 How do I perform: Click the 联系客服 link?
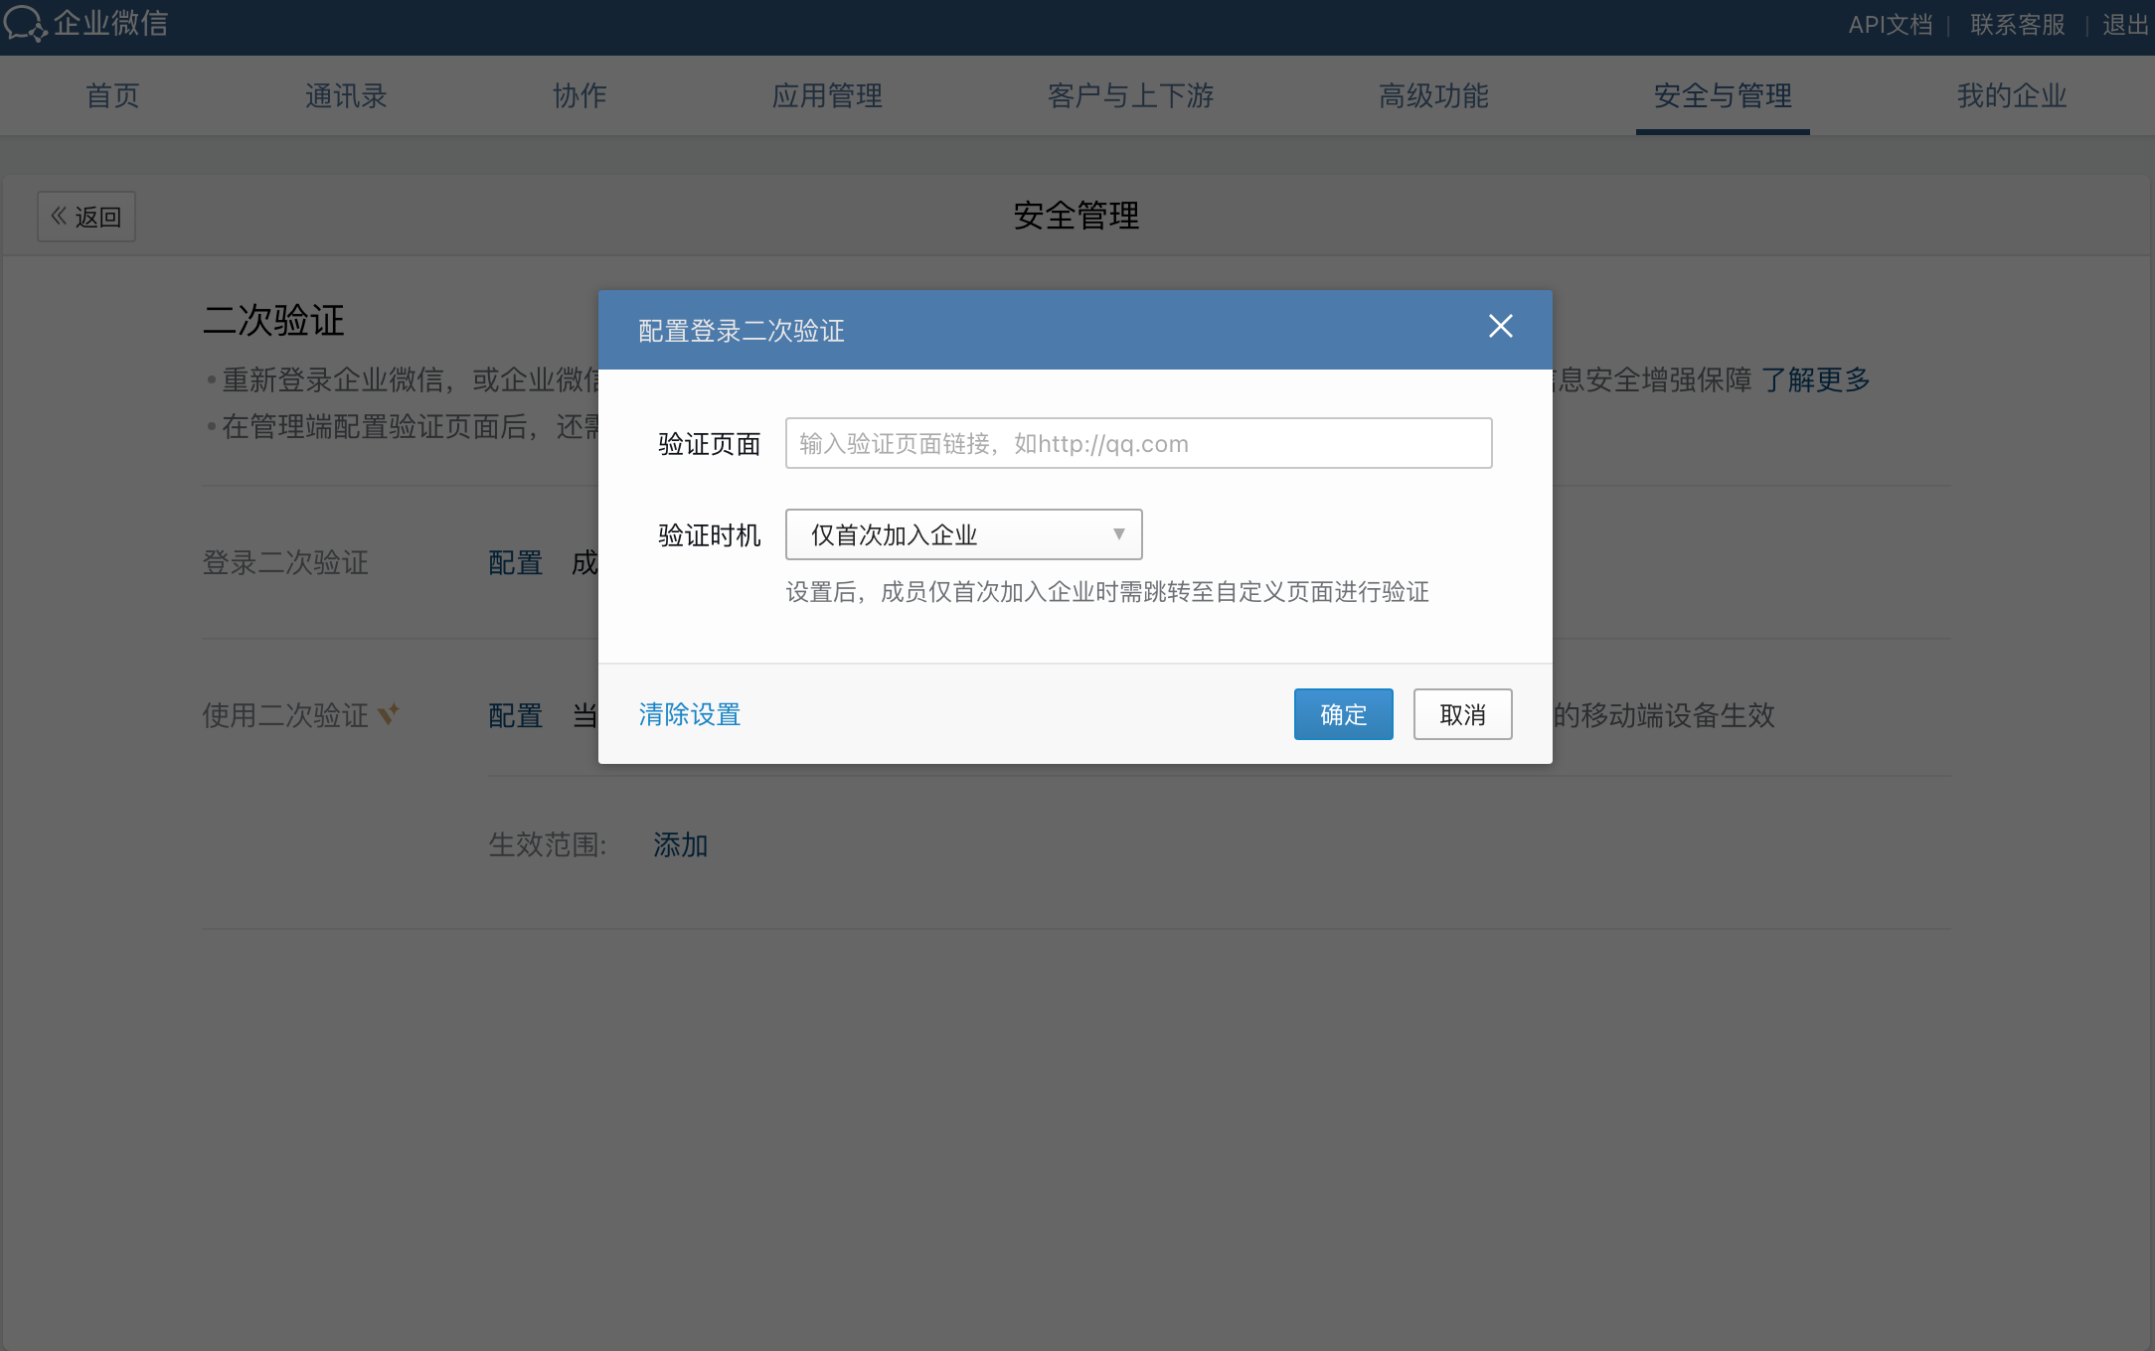click(x=2017, y=24)
